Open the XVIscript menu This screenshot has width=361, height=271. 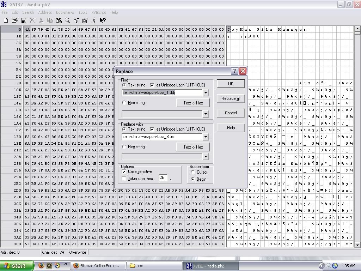pyautogui.click(x=98, y=12)
